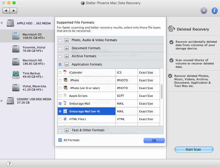Click the Deleted Recovery trash icon
Image resolution: width=220 pixels, height=167 pixels.
pos(171,28)
